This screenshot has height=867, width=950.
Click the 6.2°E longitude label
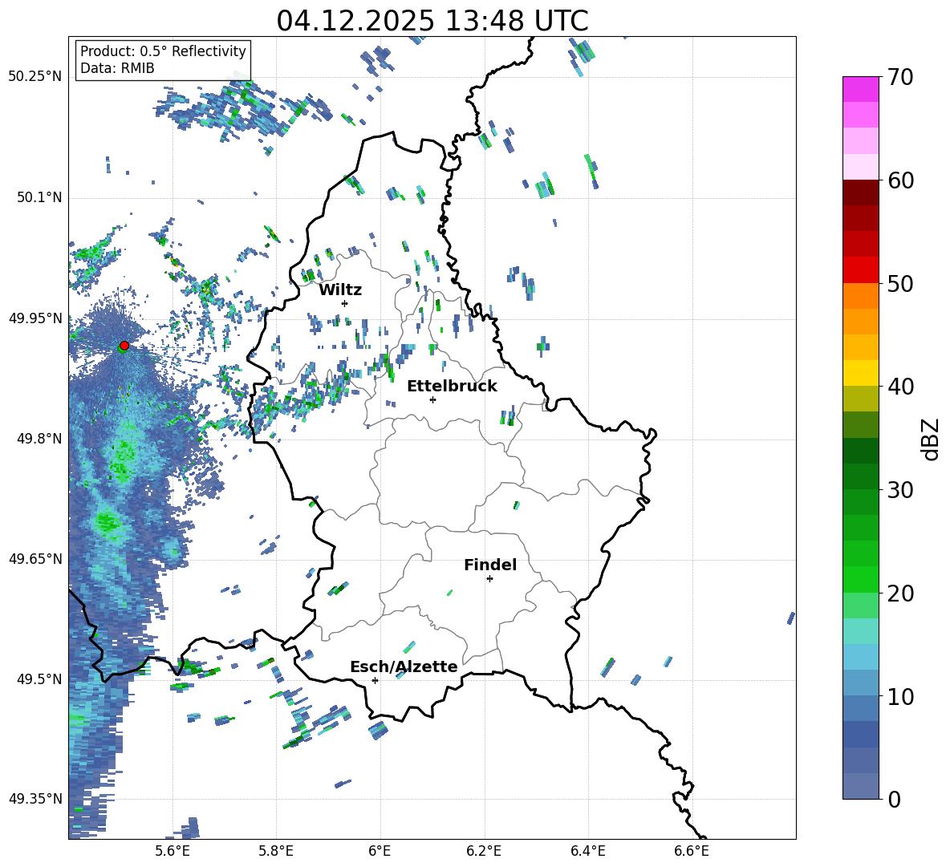pos(484,851)
